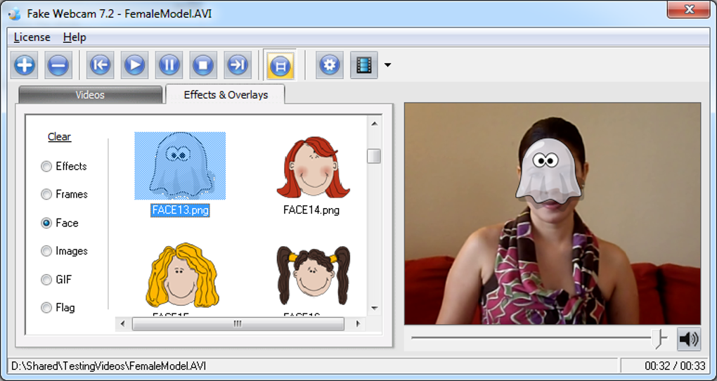The image size is (717, 381).
Task: Select the GIF radio button
Action: (x=46, y=280)
